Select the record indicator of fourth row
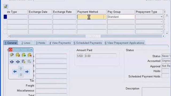The width and height of the screenshot is (171, 96). click(5, 31)
